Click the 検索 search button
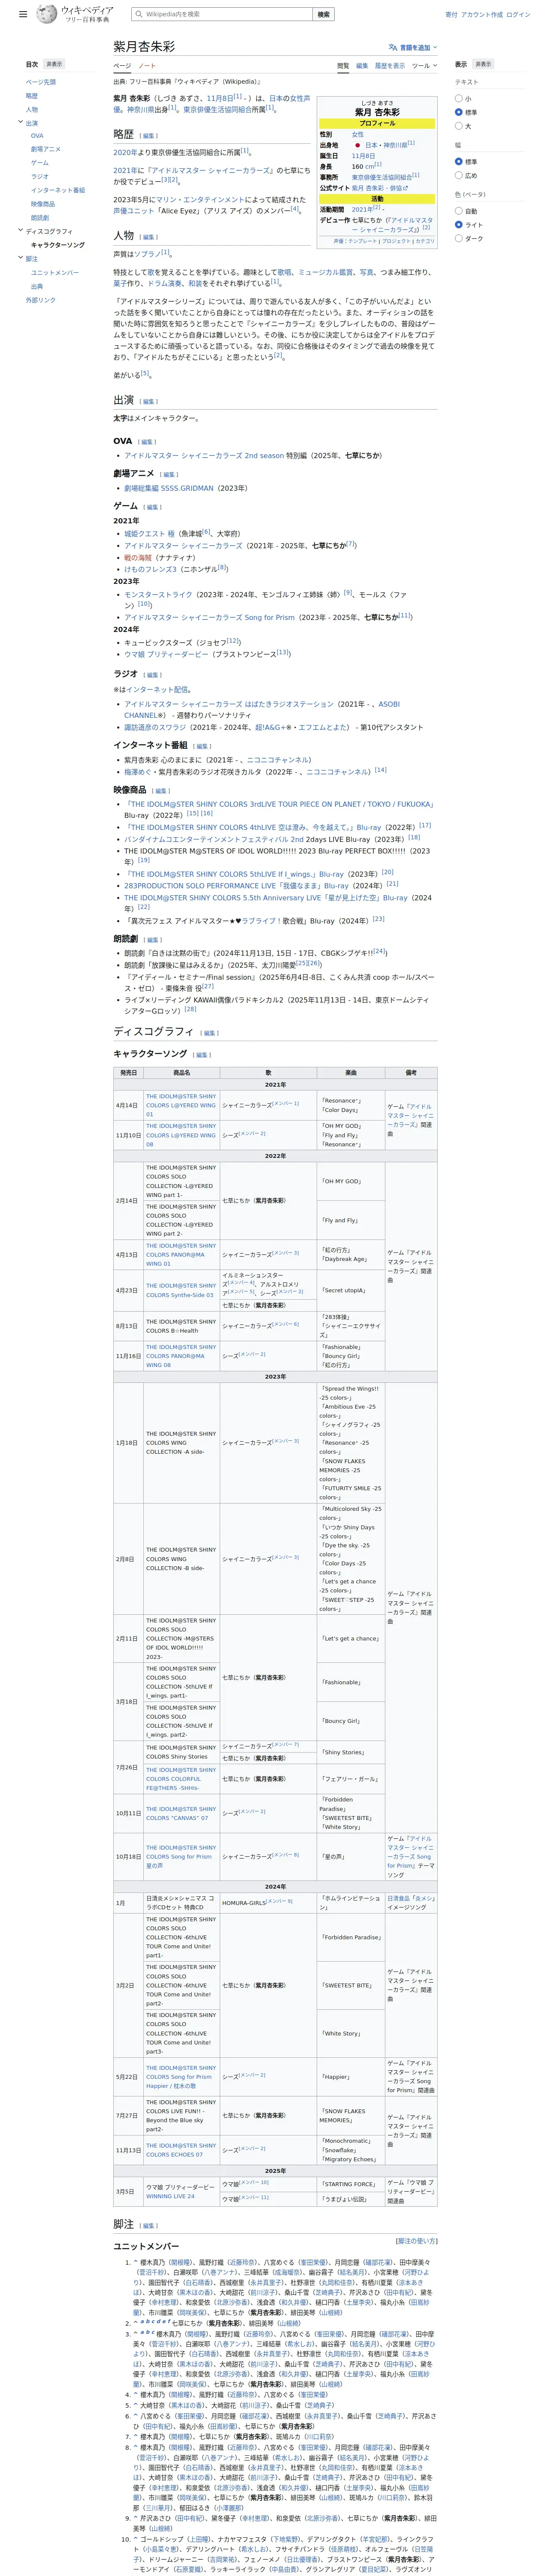551x2576 pixels. tap(323, 14)
